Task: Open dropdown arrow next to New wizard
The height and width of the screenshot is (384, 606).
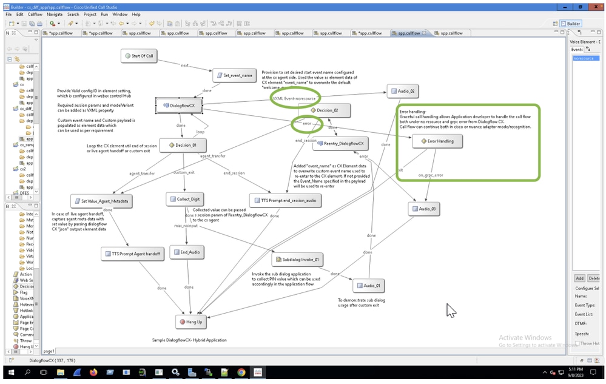Action: pyautogui.click(x=18, y=24)
